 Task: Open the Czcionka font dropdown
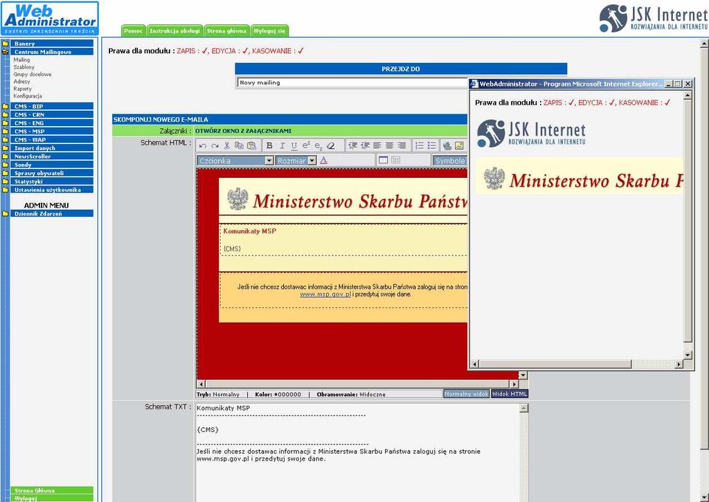click(x=235, y=161)
